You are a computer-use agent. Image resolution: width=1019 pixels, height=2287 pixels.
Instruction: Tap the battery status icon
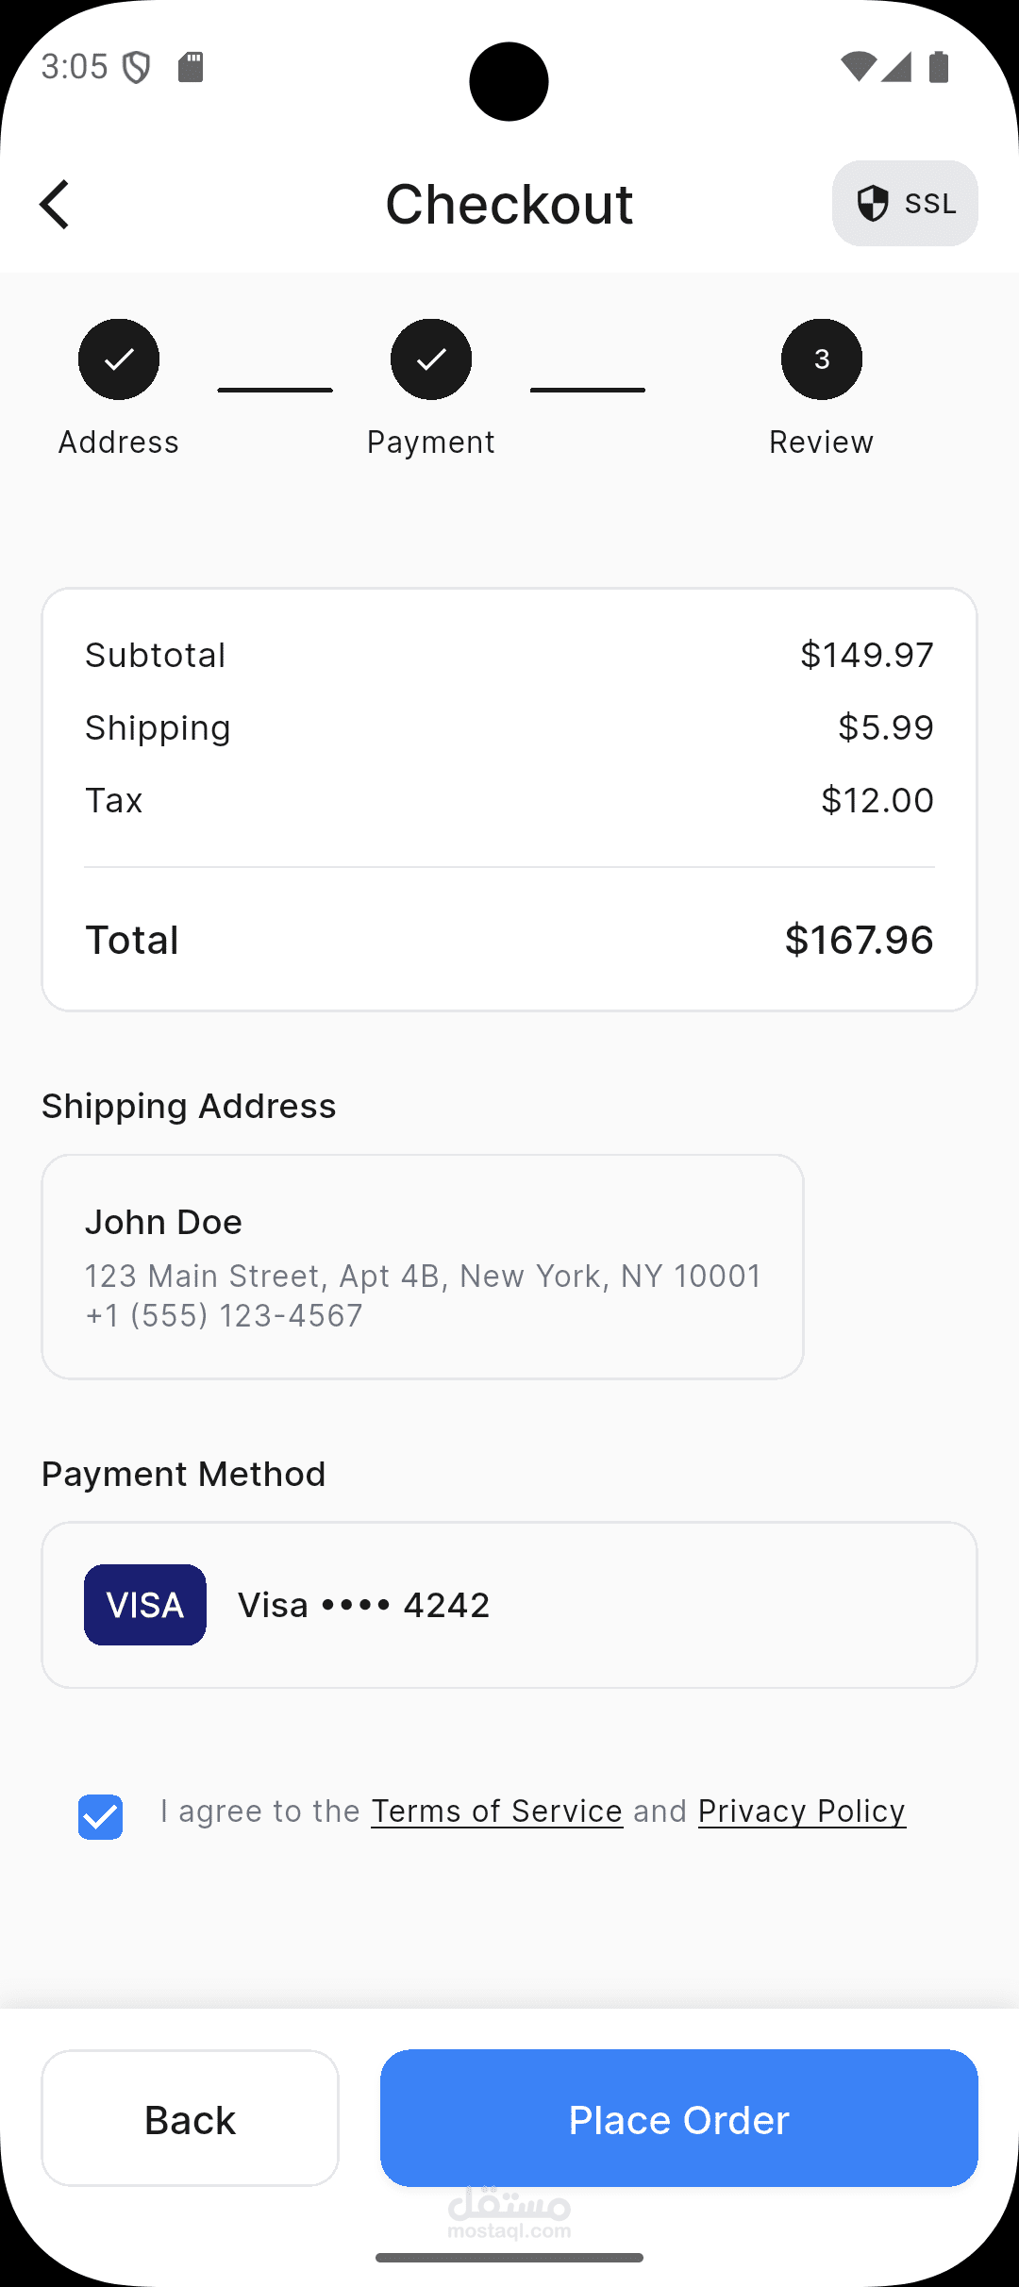(939, 67)
